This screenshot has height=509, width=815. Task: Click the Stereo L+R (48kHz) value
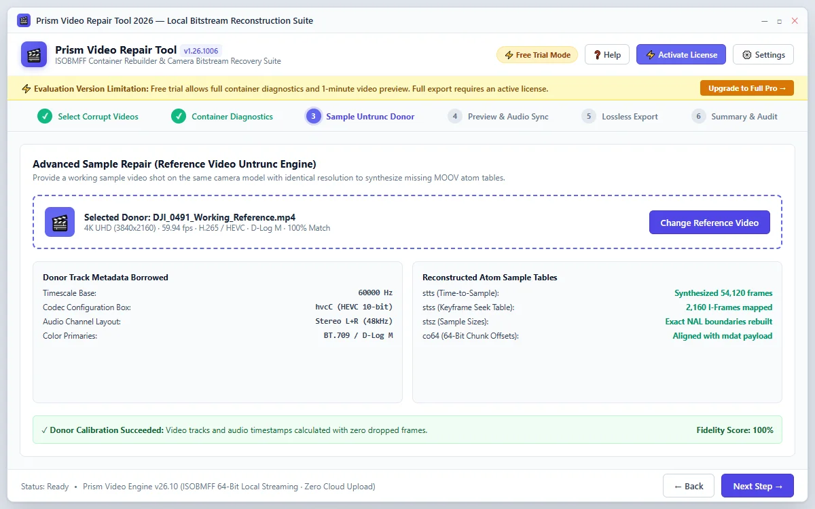coord(354,322)
